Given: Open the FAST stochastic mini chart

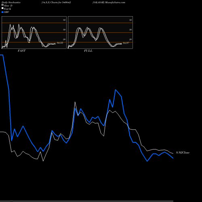Looking at the screenshot, I should [34, 32].
